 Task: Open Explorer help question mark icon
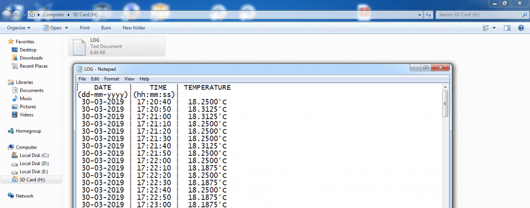521,28
